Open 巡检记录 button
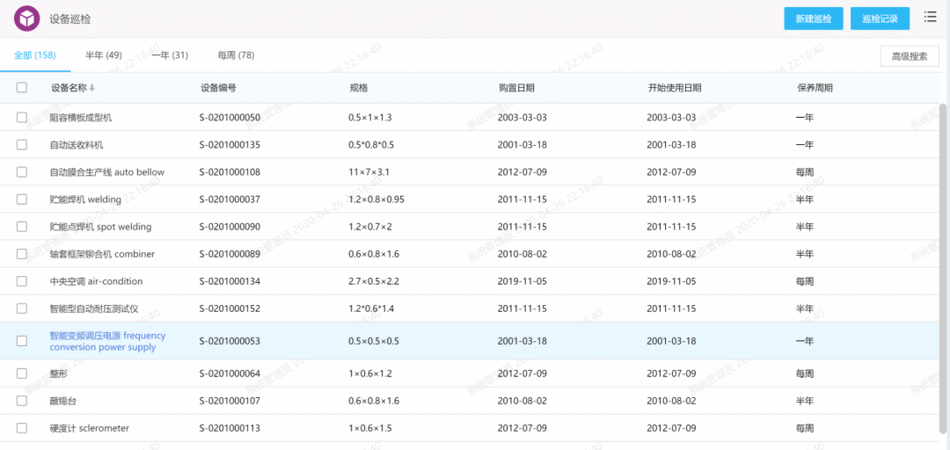Image resolution: width=950 pixels, height=450 pixels. [x=881, y=18]
